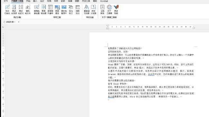Run the style initialization tool
Image resolution: width=209 pixels, height=117 pixels.
pos(7,9)
